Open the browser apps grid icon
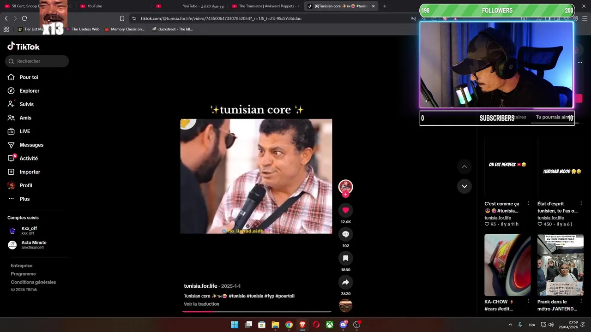This screenshot has width=591, height=332. 6,29
